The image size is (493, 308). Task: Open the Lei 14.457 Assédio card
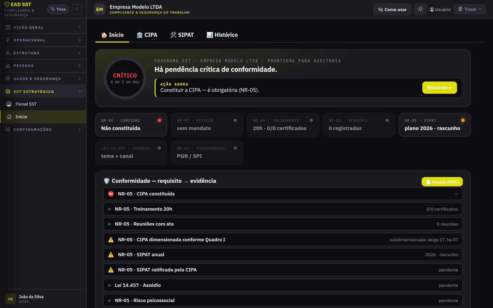pos(131,153)
